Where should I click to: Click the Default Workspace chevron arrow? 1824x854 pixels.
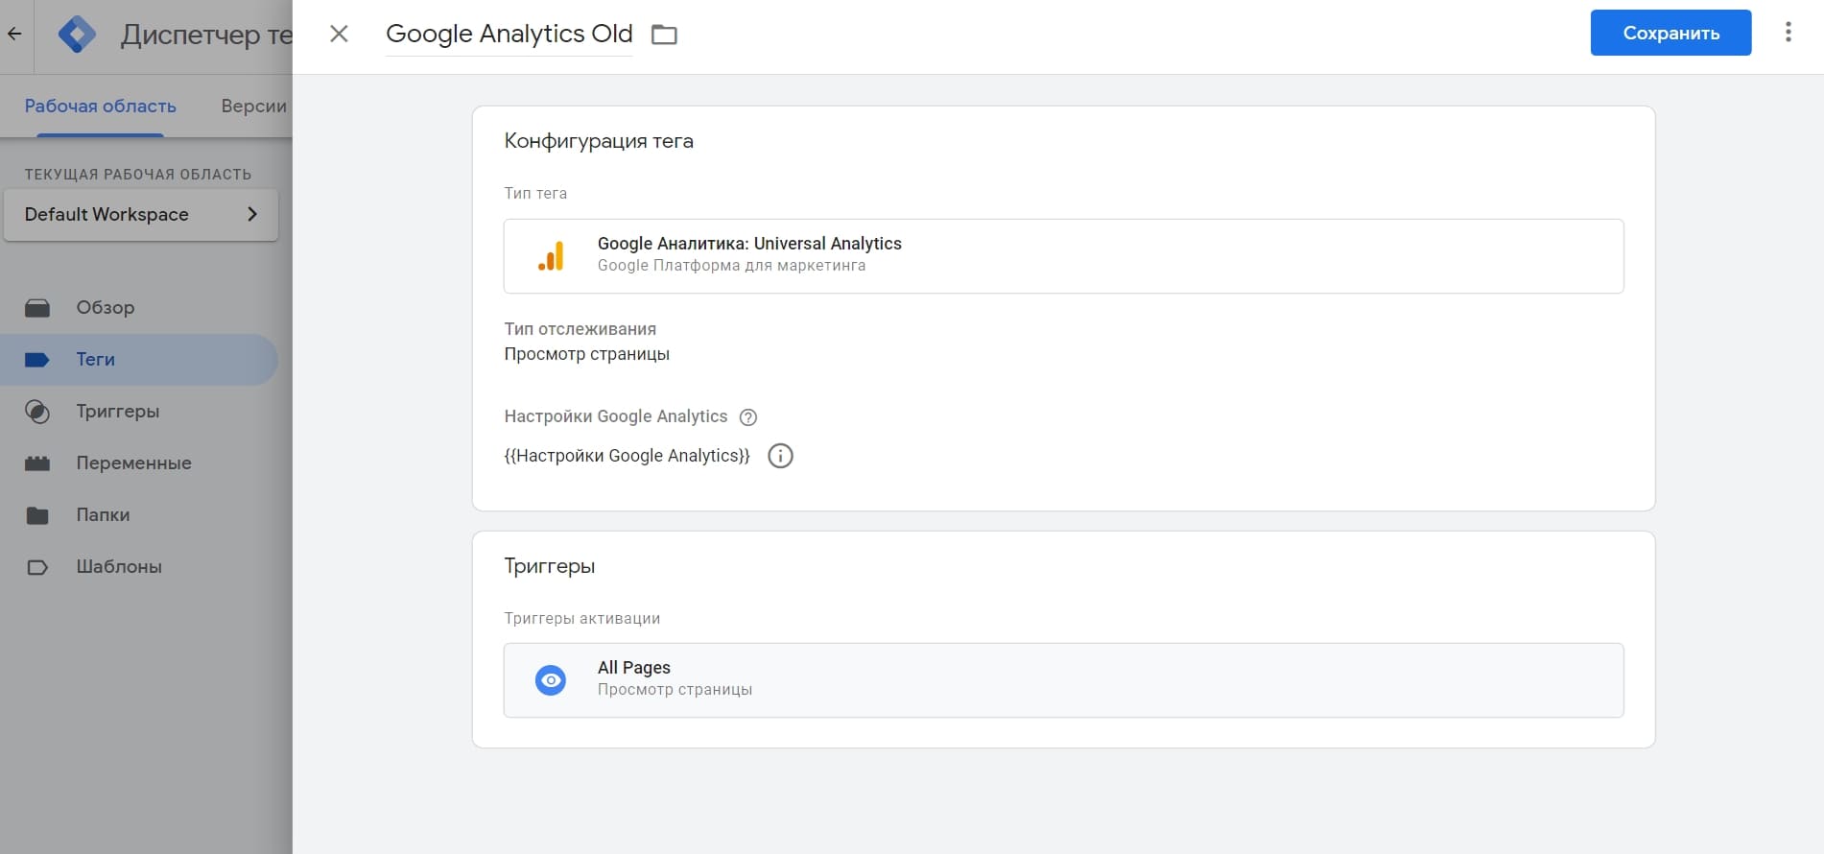click(x=252, y=214)
